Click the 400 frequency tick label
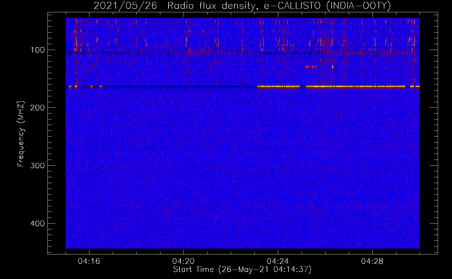Viewport: 452px width, 279px height. [x=37, y=223]
